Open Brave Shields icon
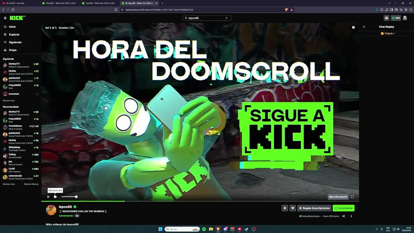The width and height of the screenshot is (414, 233). (x=287, y=10)
